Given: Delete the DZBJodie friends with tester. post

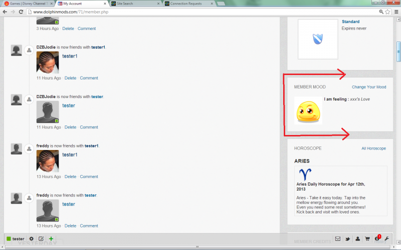Looking at the screenshot, I should click(x=70, y=127).
